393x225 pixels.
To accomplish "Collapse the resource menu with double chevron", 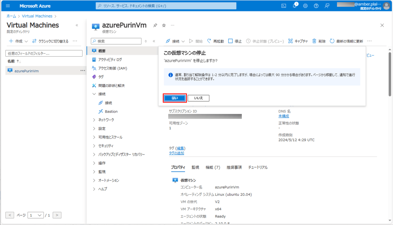I will (x=154, y=41).
